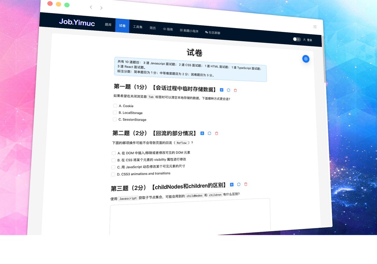Open the blue floating settings gear button
This screenshot has height=264, width=377.
[306, 59]
